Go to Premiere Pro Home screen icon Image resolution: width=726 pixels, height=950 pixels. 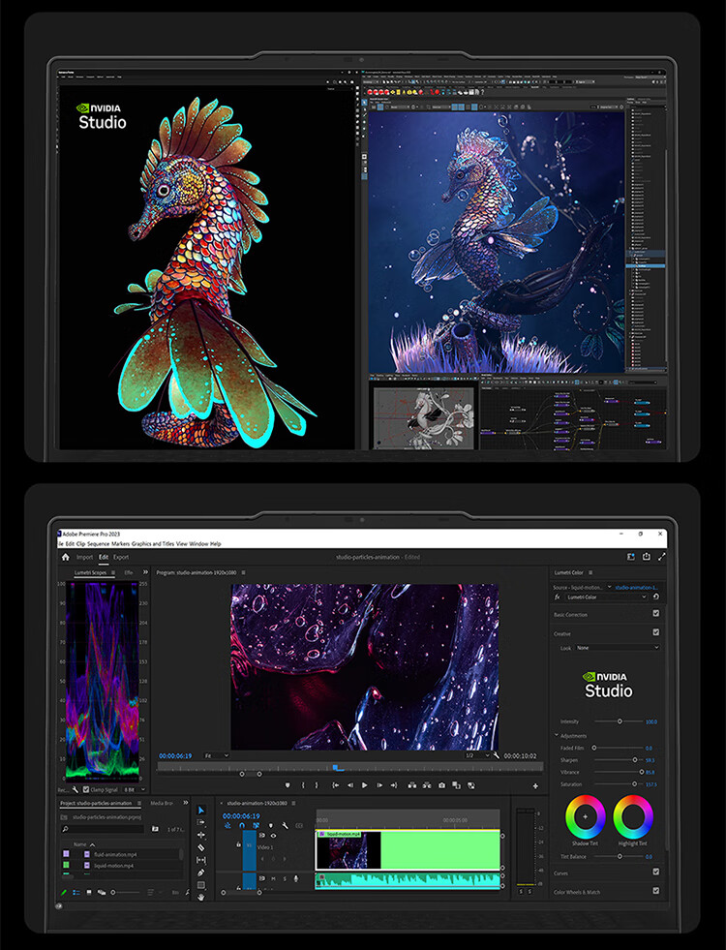tap(66, 557)
